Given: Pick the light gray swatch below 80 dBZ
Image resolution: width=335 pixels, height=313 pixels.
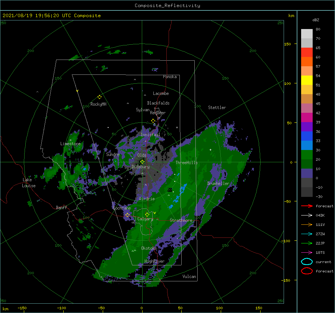Looking at the screenshot, I should pyautogui.click(x=307, y=34).
